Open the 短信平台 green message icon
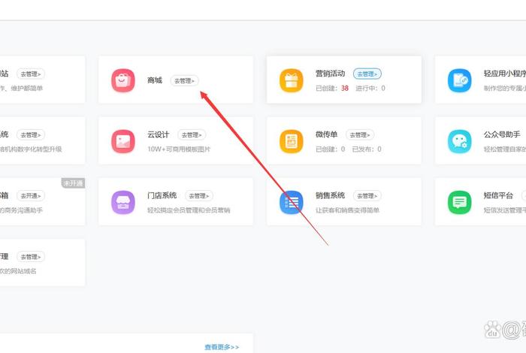This screenshot has width=526, height=353. [460, 203]
